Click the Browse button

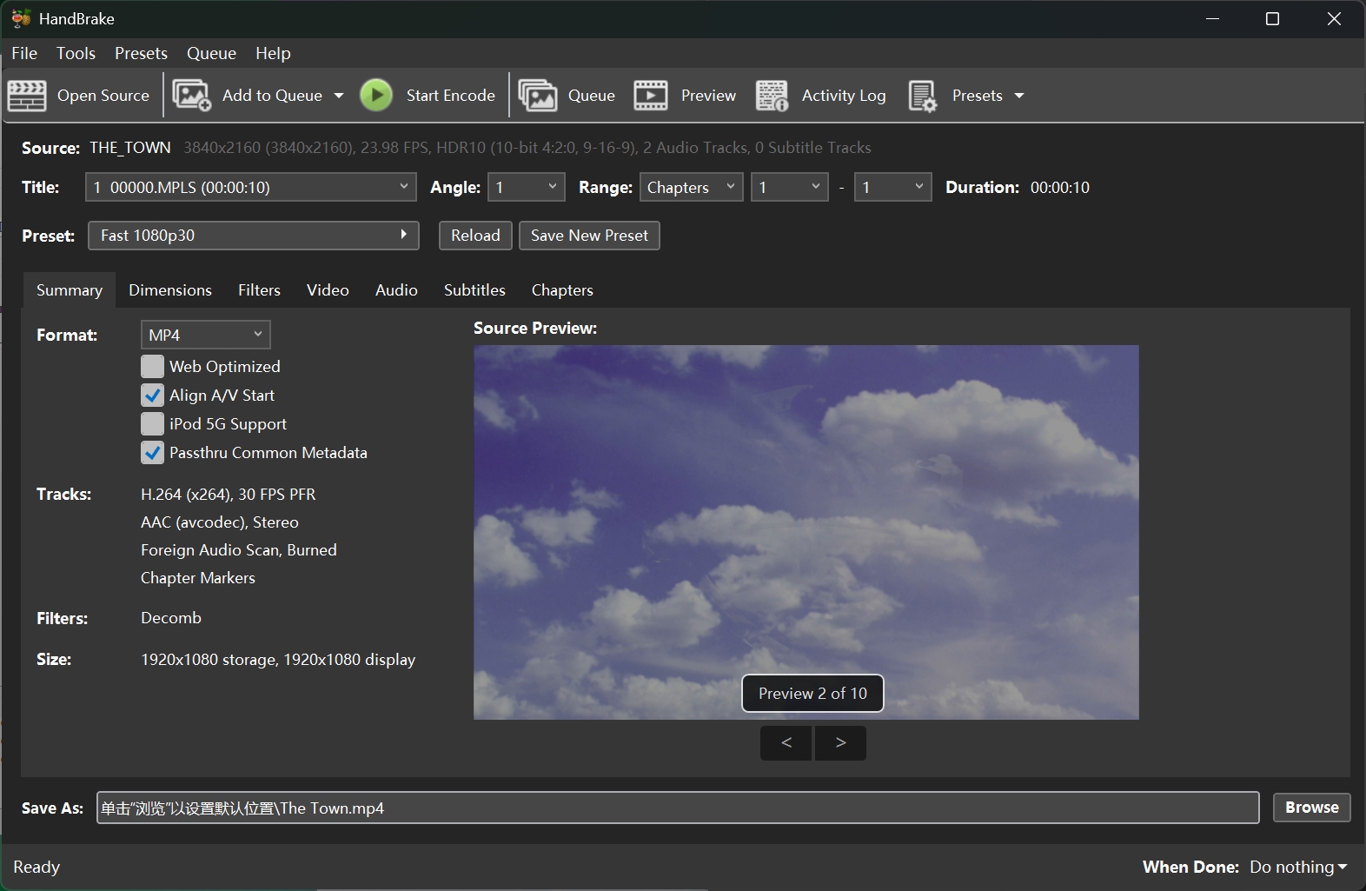click(x=1311, y=808)
